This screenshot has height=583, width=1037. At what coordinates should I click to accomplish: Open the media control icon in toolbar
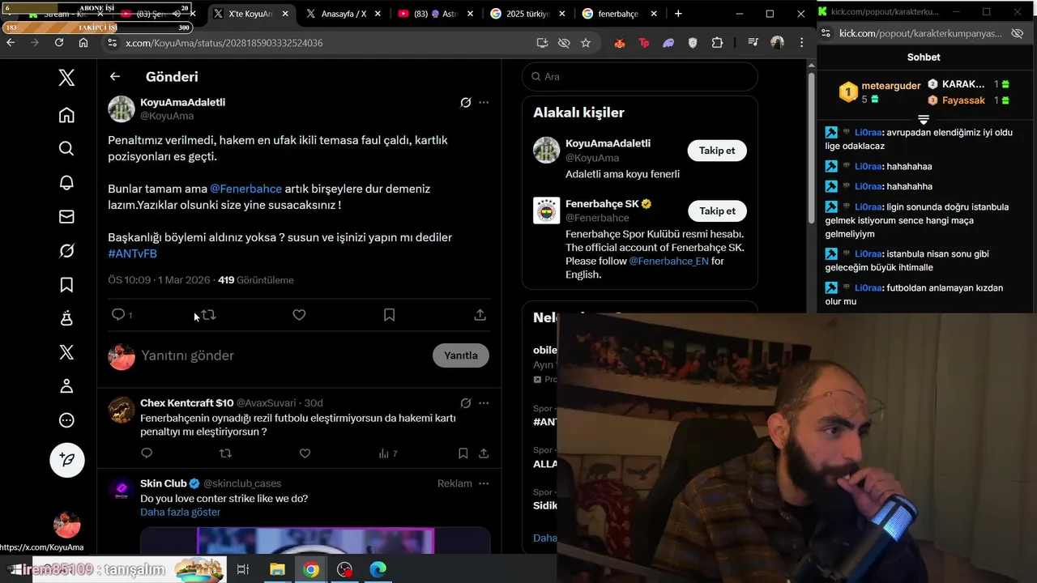(x=753, y=43)
